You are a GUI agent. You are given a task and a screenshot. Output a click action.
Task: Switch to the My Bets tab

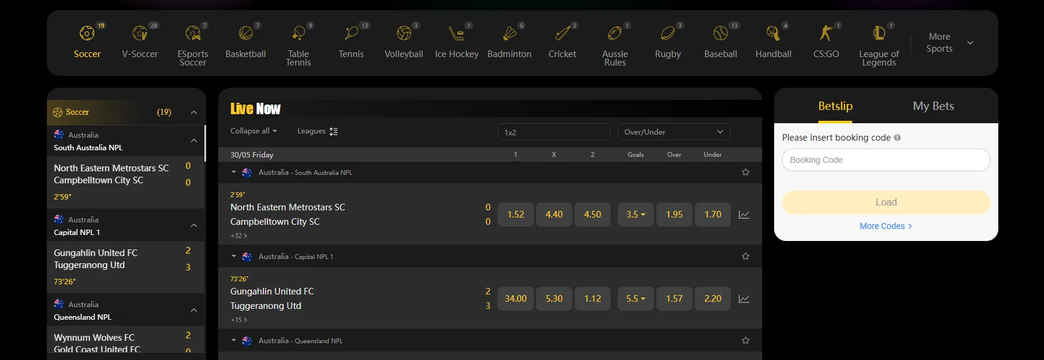(933, 106)
